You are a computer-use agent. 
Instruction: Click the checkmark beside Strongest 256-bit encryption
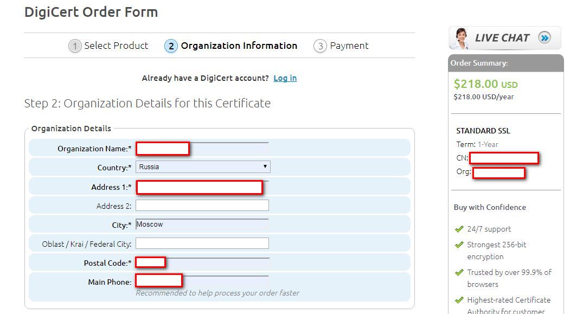pyautogui.click(x=459, y=245)
